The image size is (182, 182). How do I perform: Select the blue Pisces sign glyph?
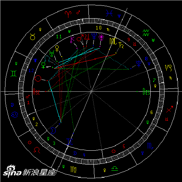109,13
